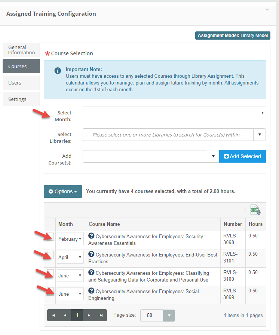Go to next page of course grid
The width and height of the screenshot is (279, 335).
[x=89, y=315]
